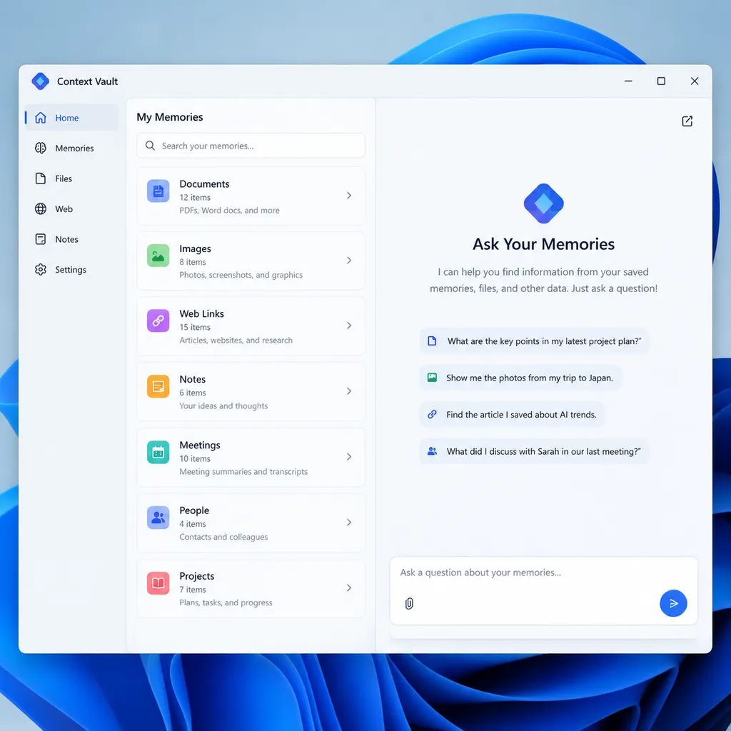Click the magnifier icon in the search box
731x731 pixels.
click(150, 146)
